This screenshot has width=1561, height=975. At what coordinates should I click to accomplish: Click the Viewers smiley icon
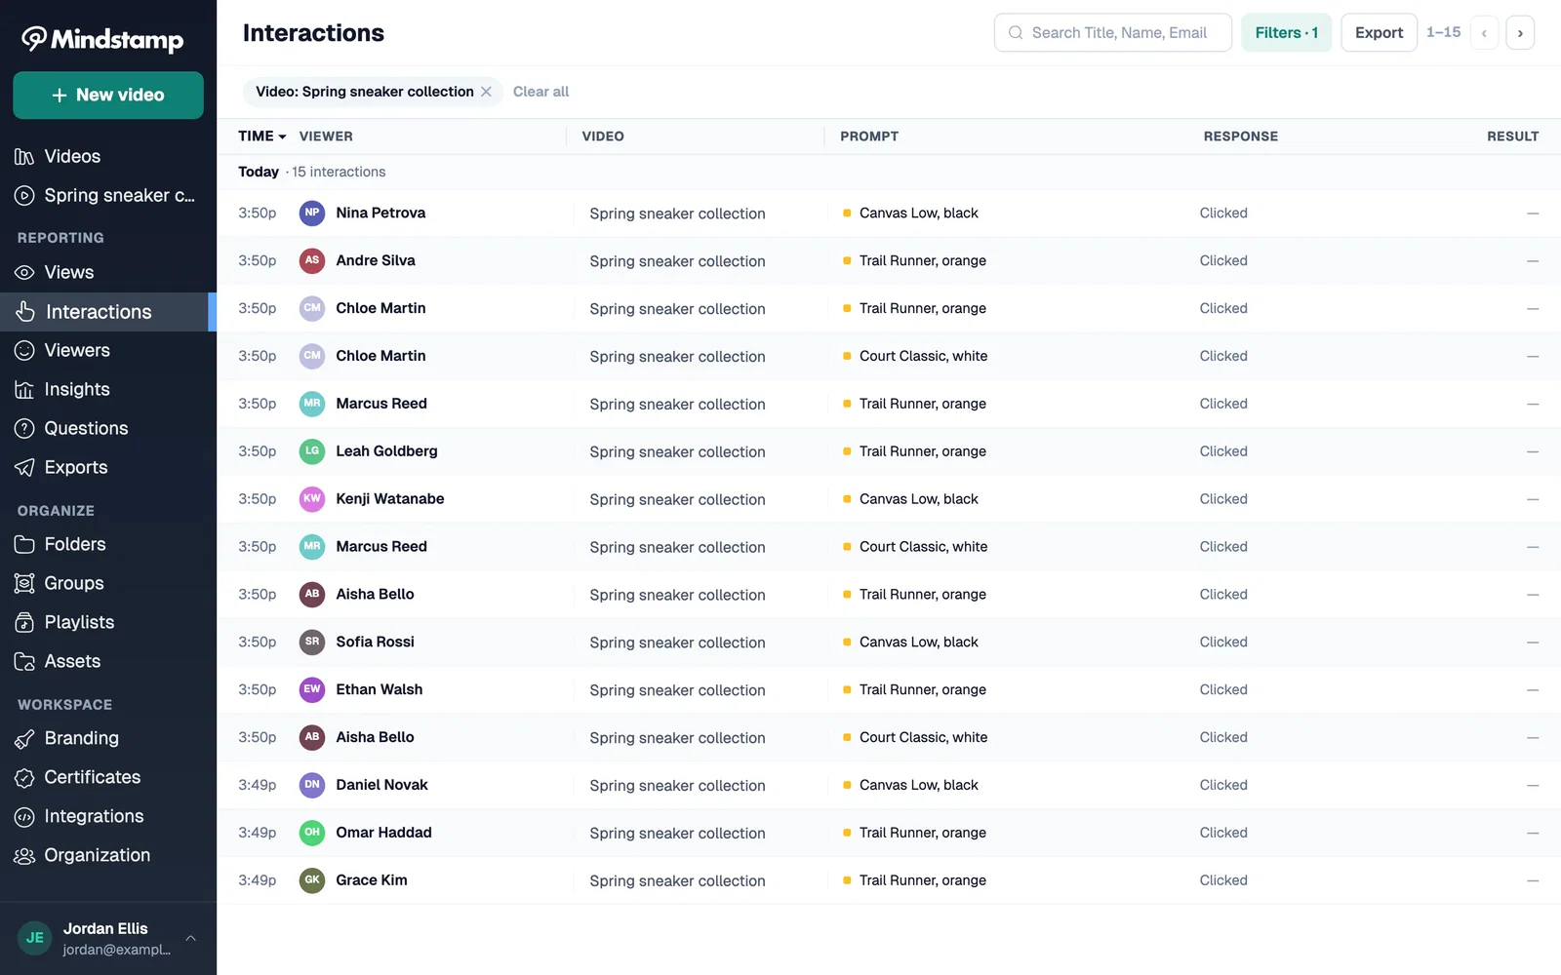(x=24, y=351)
